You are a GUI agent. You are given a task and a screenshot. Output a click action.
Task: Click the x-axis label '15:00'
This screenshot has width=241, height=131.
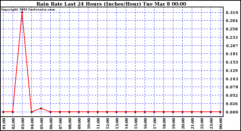coord(136,124)
